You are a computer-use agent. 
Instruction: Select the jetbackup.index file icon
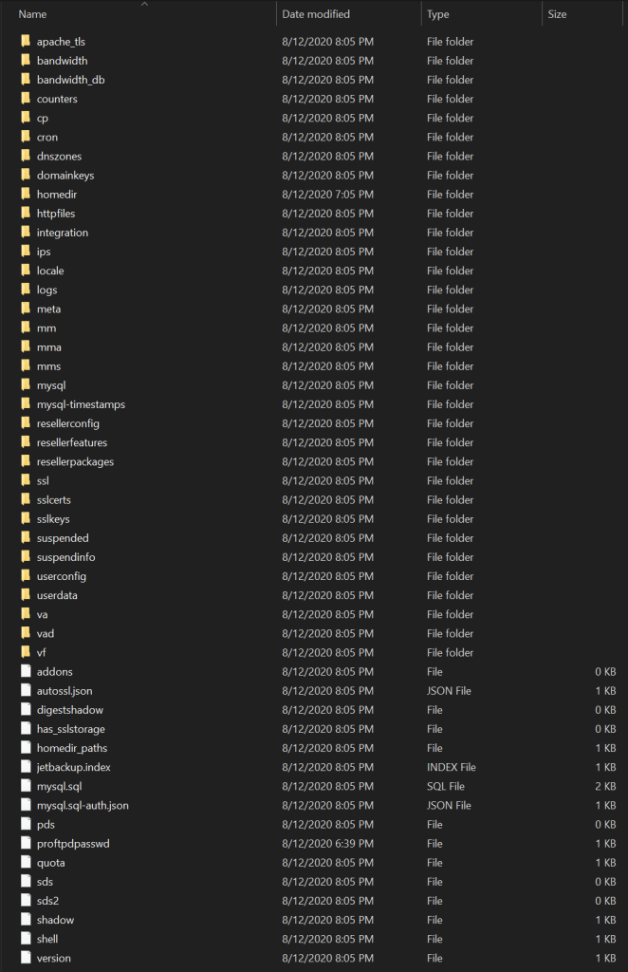click(x=26, y=767)
